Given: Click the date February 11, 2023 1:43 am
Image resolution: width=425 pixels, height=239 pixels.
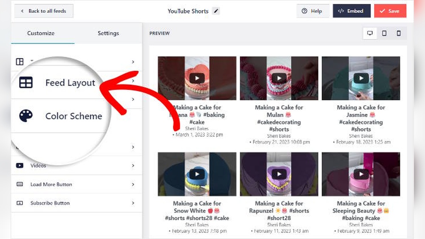Looking at the screenshot, I should tap(281, 231).
